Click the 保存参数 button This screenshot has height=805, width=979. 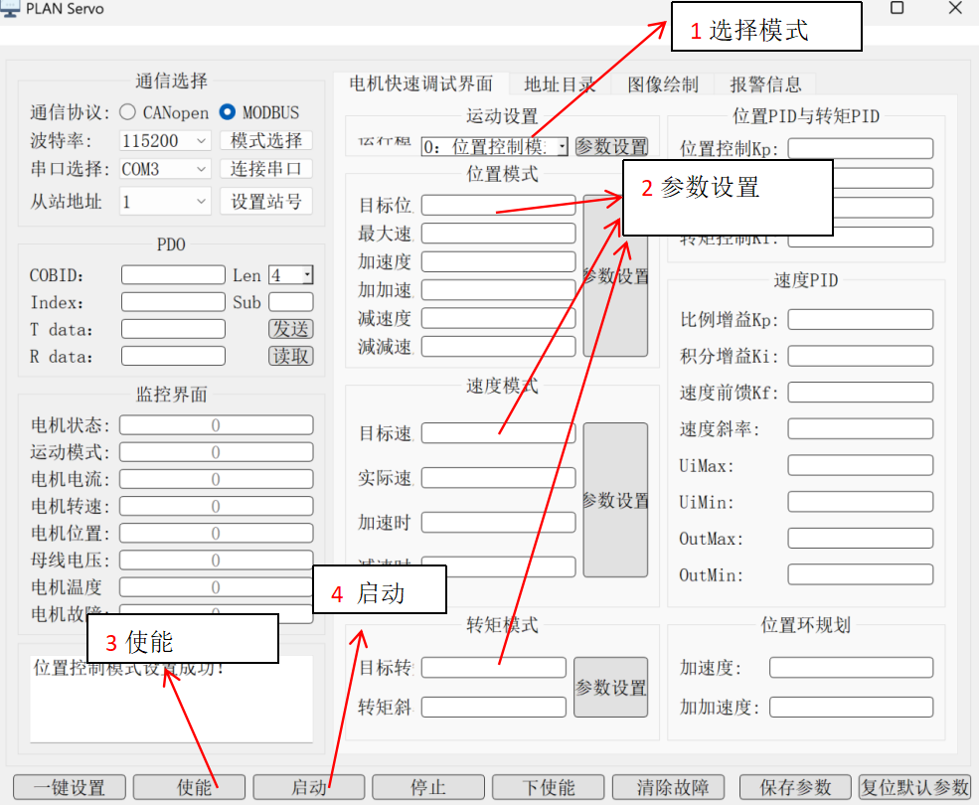click(x=795, y=787)
